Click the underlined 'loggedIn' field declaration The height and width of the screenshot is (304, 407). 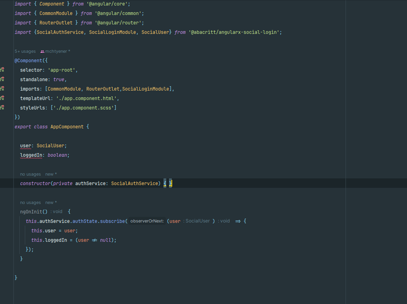pos(31,155)
